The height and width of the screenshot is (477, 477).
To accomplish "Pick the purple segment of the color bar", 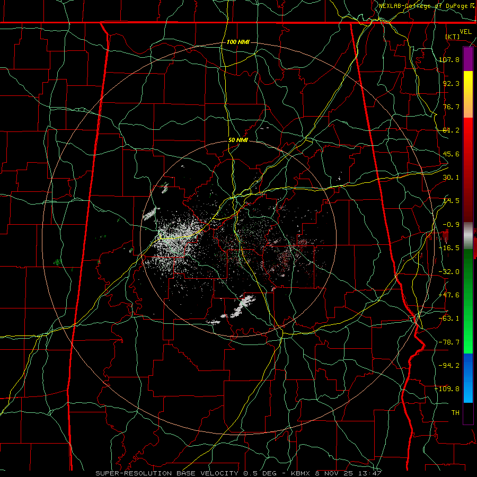I will pos(468,59).
